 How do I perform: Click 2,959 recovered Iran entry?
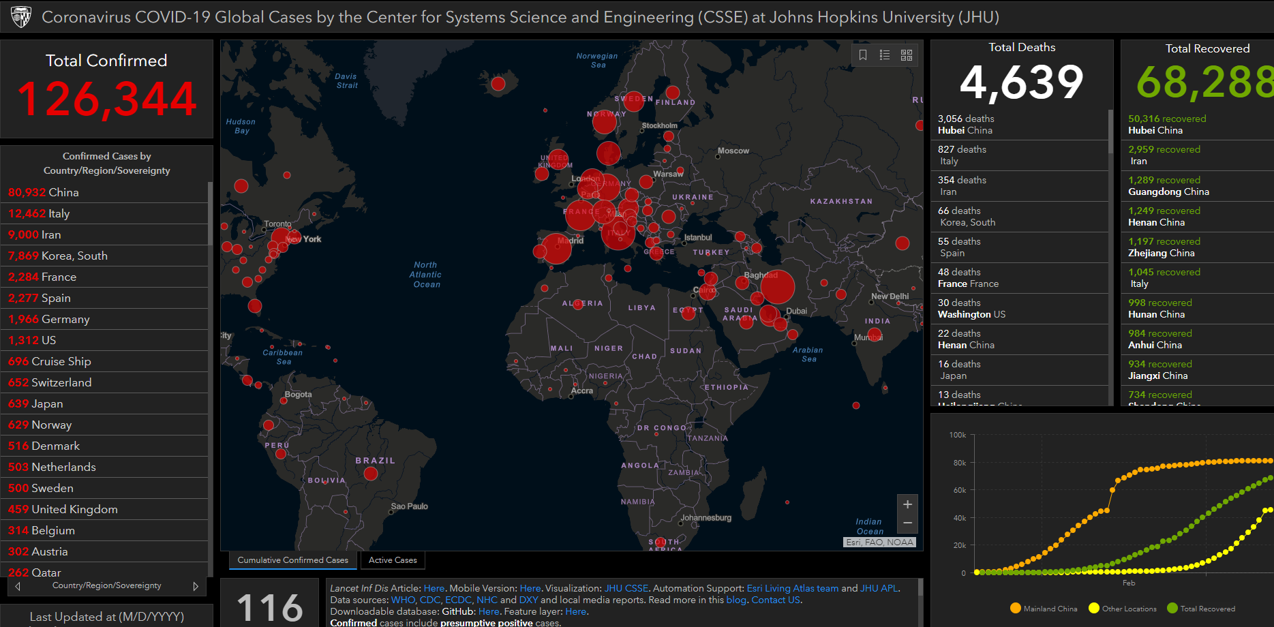pos(1198,155)
